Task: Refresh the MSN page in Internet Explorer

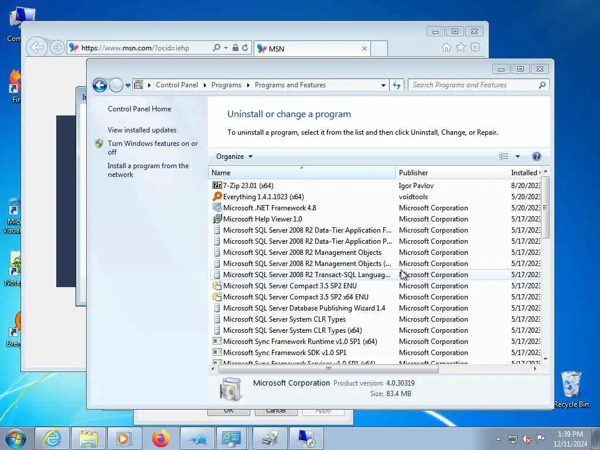Action: pyautogui.click(x=245, y=47)
